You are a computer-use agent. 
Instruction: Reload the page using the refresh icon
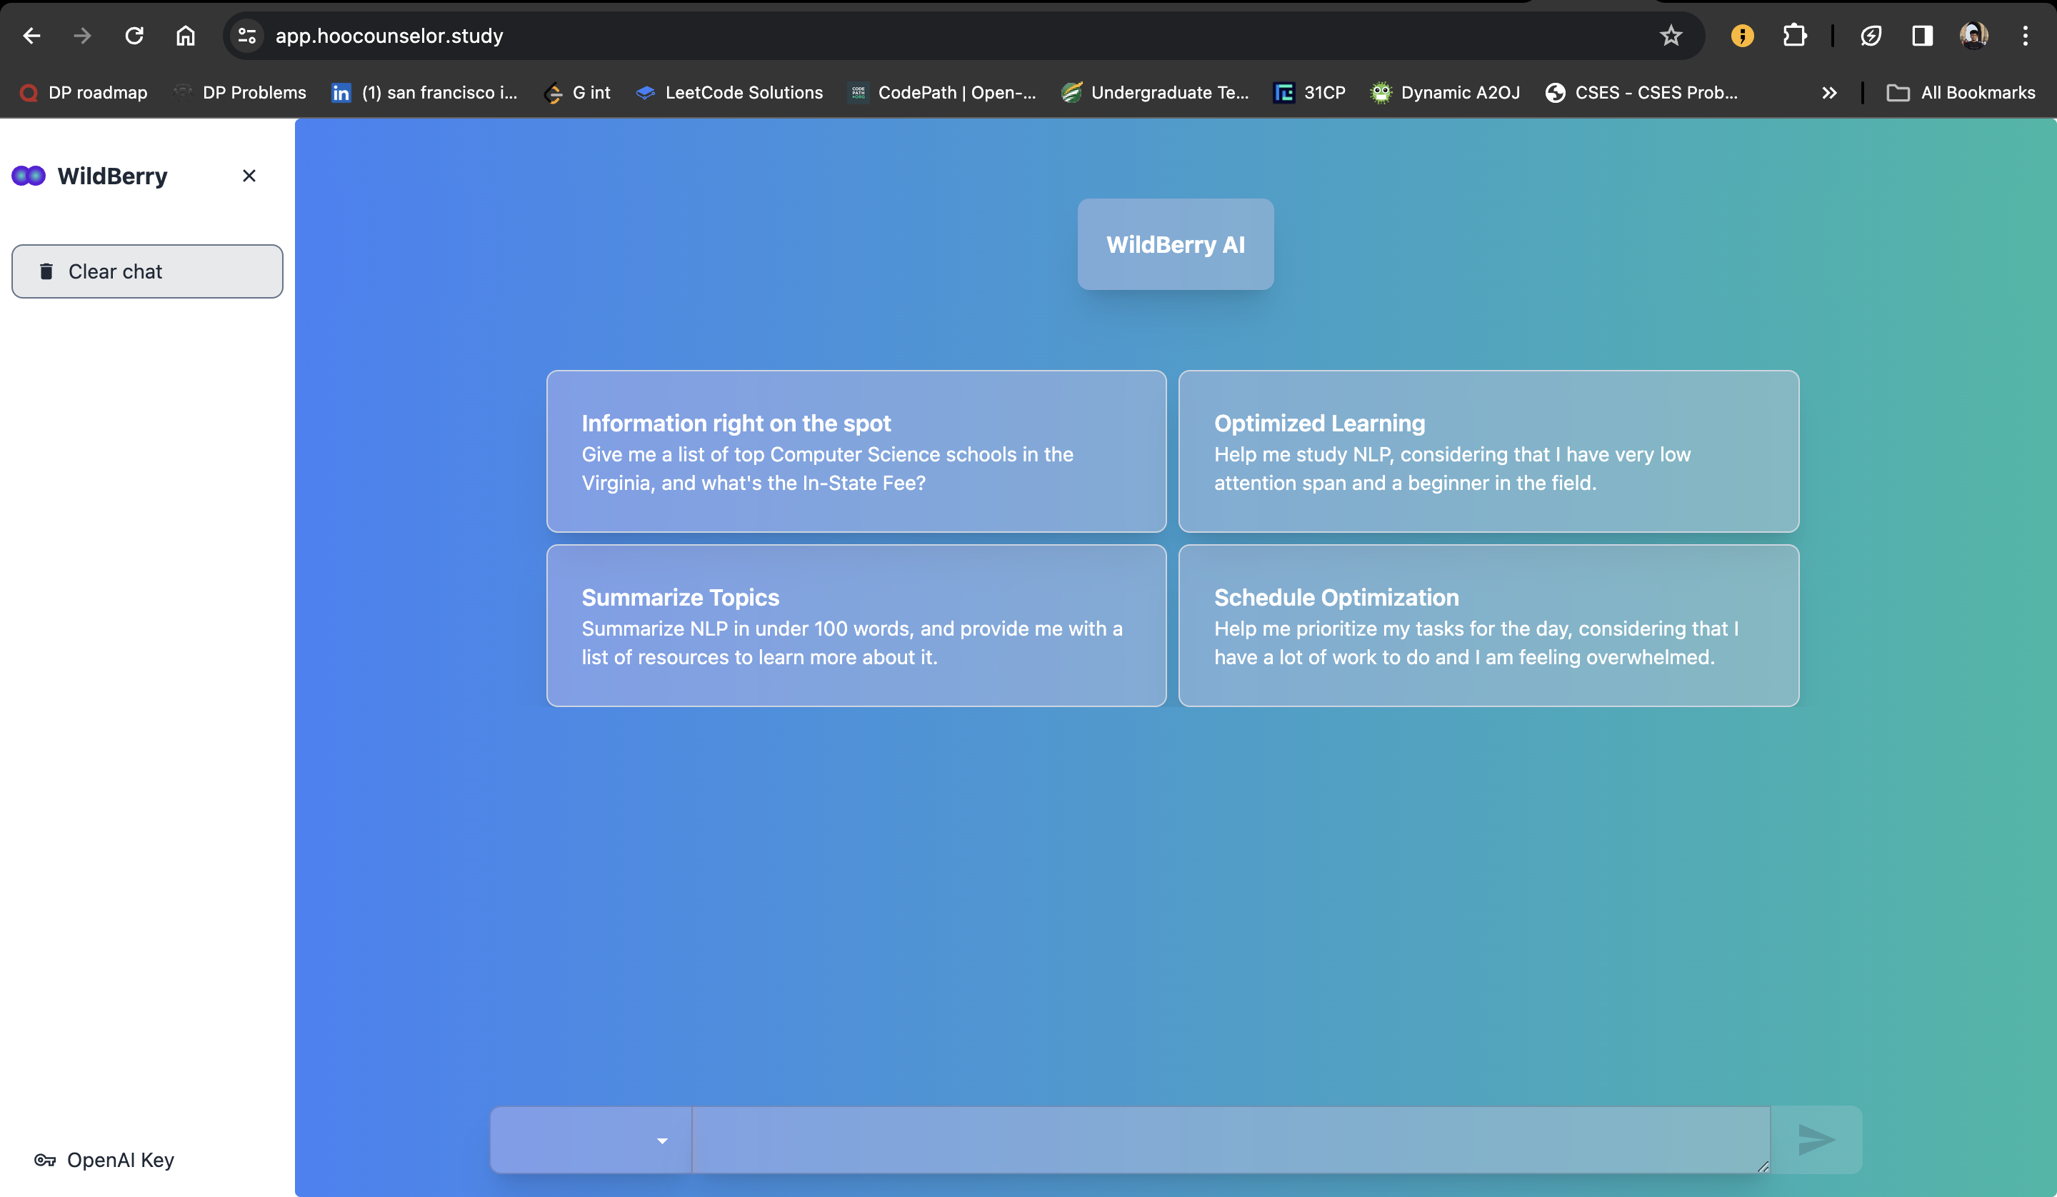134,36
